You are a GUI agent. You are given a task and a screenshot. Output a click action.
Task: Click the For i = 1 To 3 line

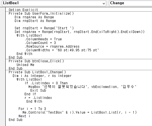tap(32, 109)
